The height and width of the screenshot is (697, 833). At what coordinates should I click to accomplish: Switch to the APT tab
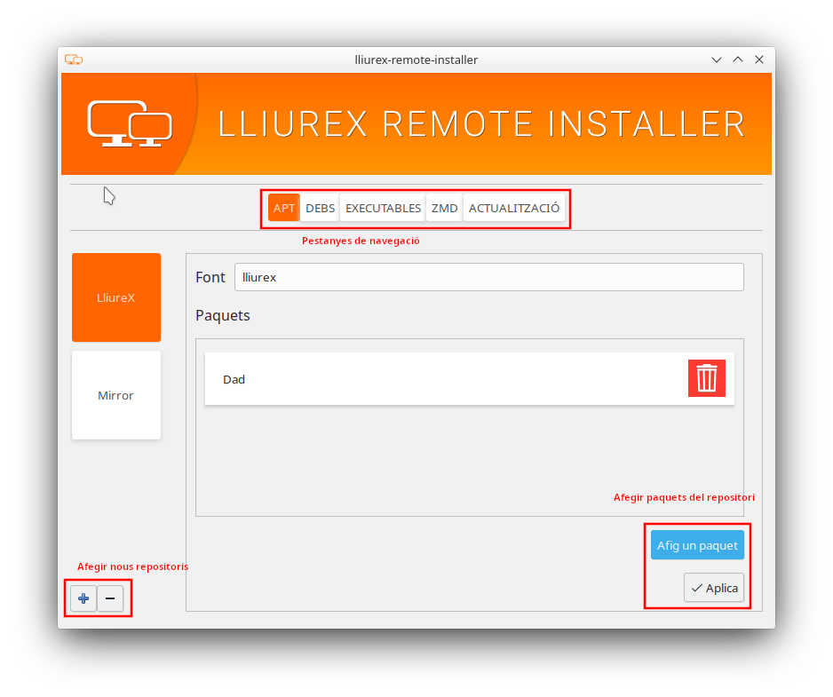pyautogui.click(x=284, y=209)
